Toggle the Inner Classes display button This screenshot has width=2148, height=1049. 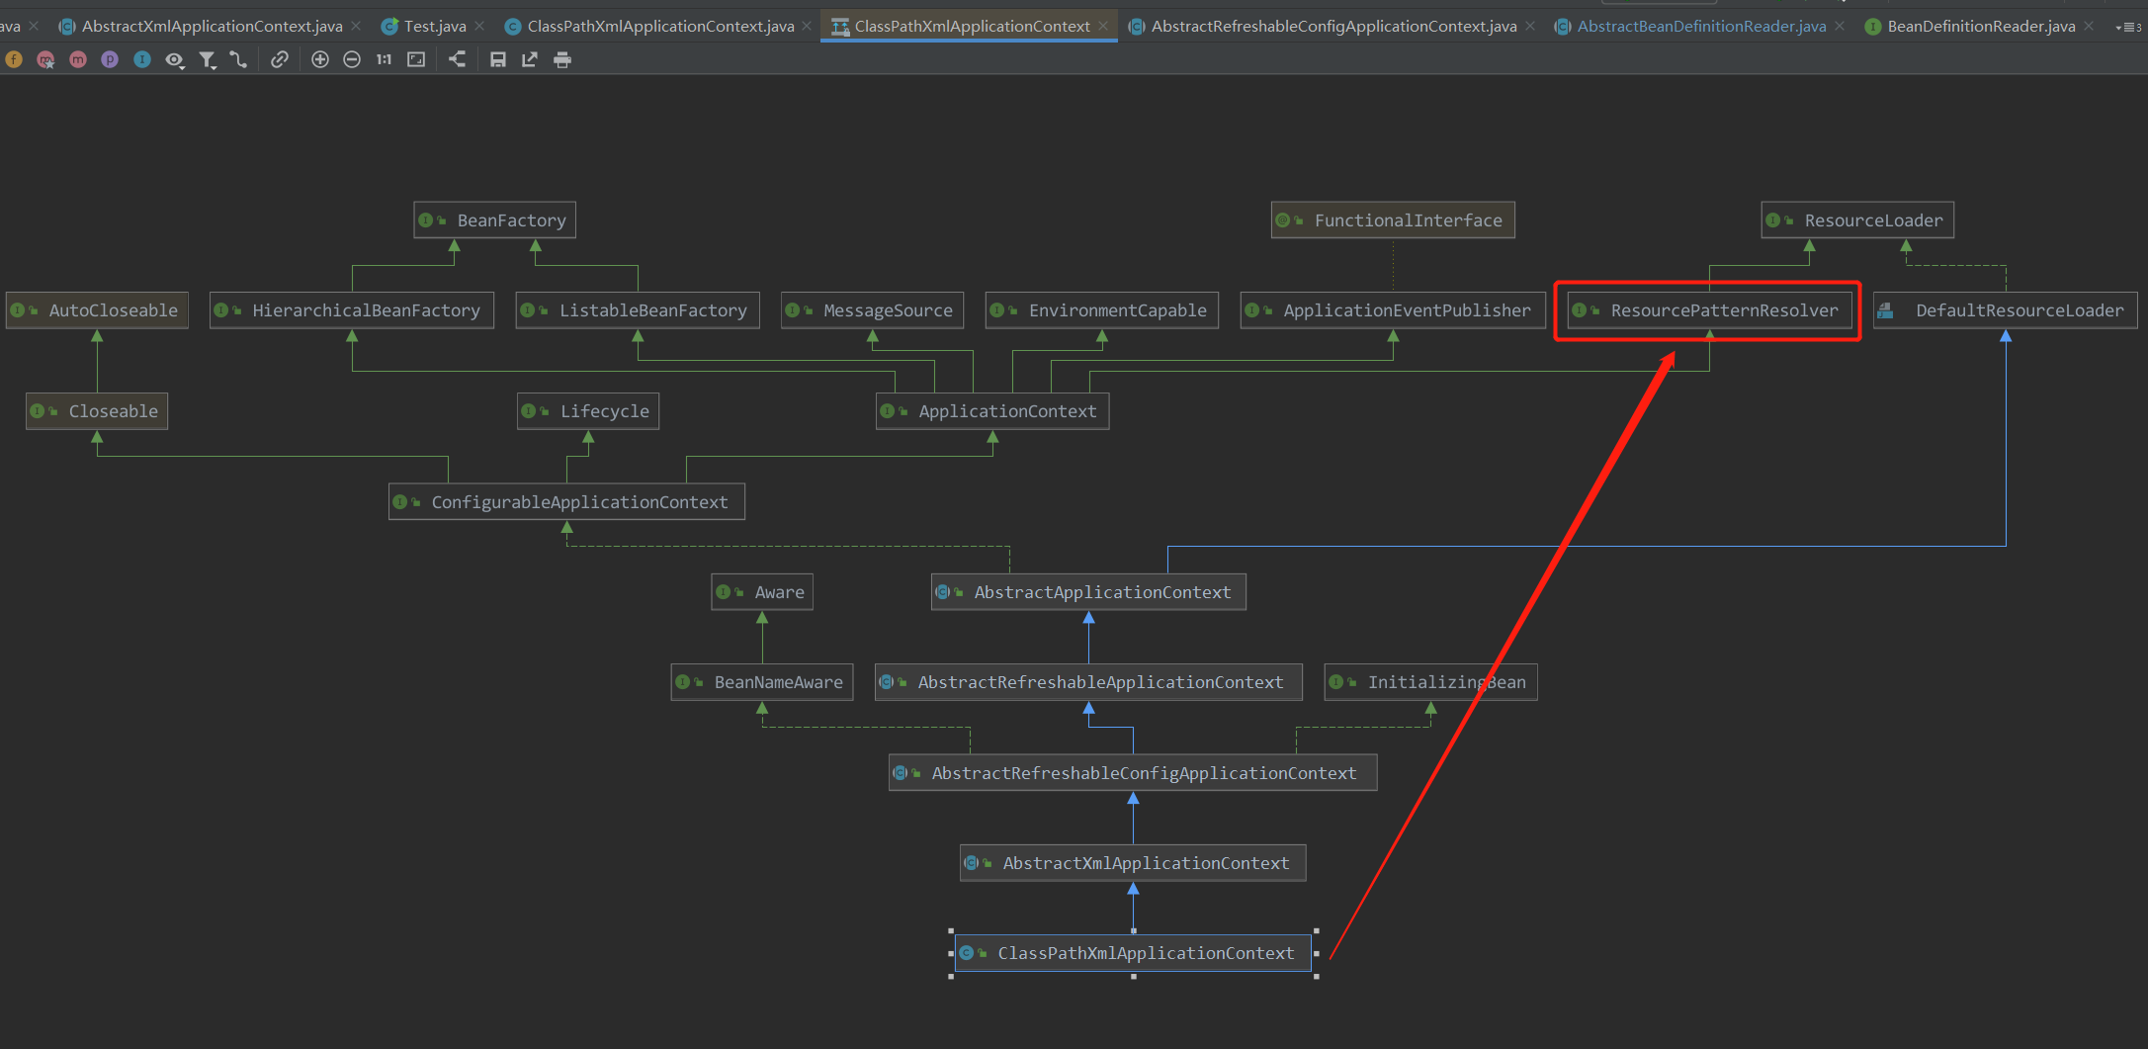tap(142, 59)
